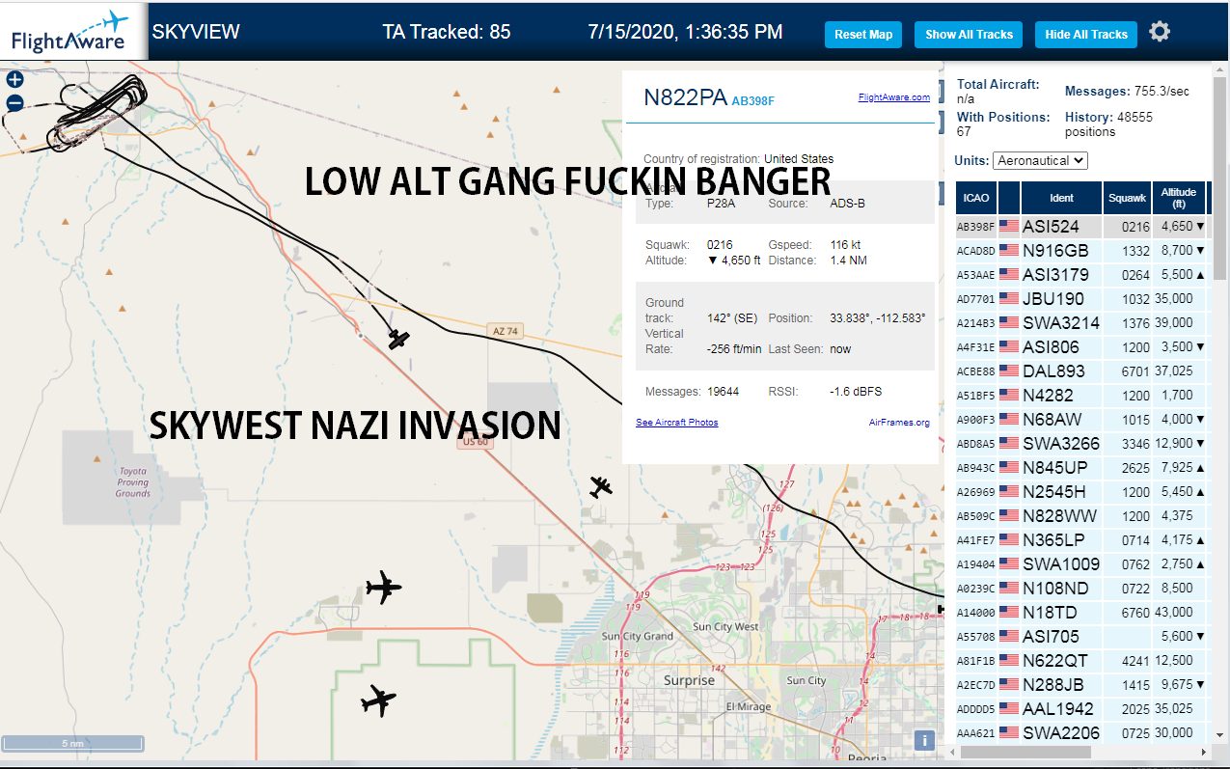Sort table by Ident column
This screenshot has height=769, width=1230.
coord(1061,198)
